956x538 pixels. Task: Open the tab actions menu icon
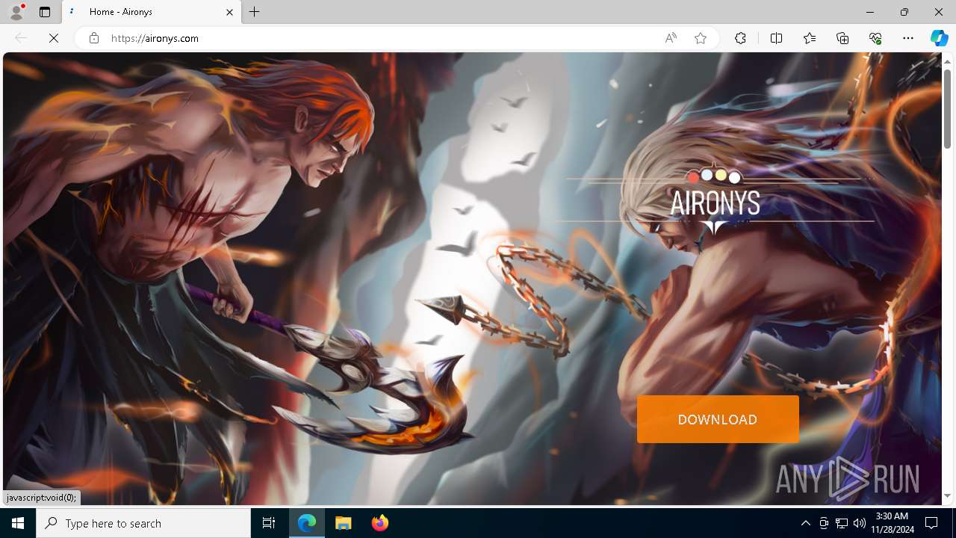[x=45, y=12]
